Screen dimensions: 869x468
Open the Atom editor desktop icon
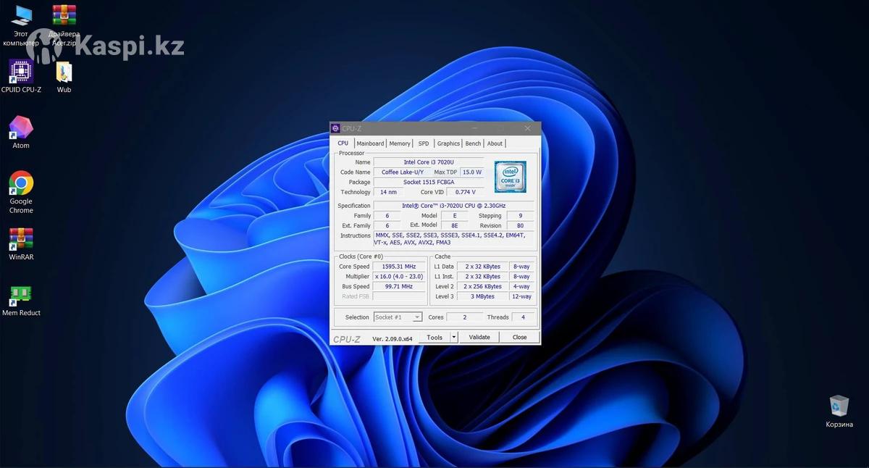tap(21, 128)
